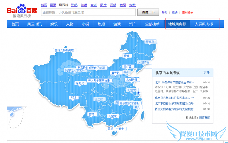Click the 颖儿 map label
This screenshot has height=143, width=228.
point(138,107)
